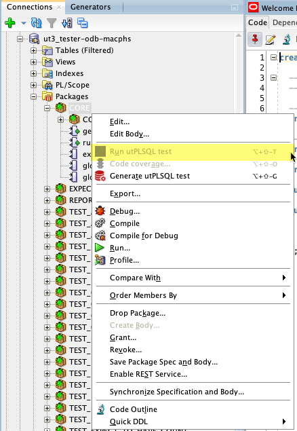This screenshot has width=297, height=431.
Task: Collapse the code fold at line 1
Action: pyautogui.click(x=273, y=57)
